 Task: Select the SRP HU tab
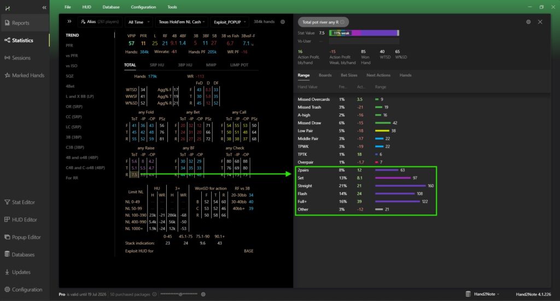click(x=156, y=65)
